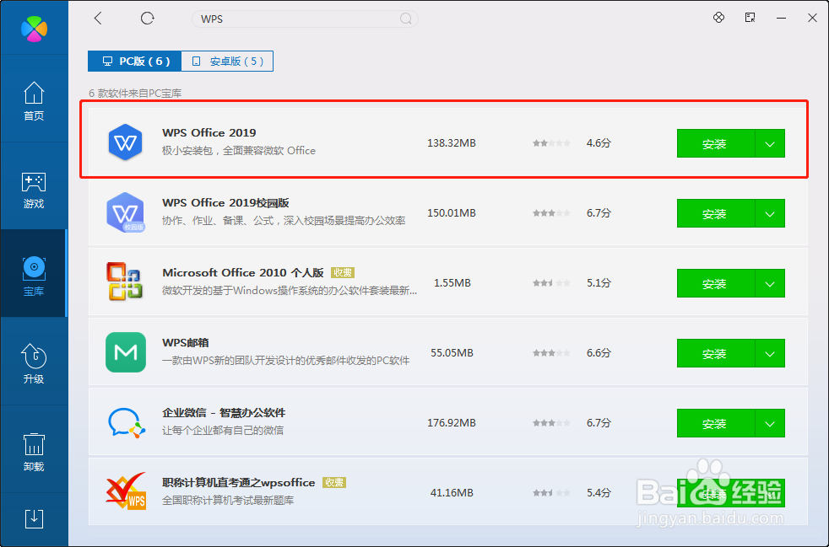This screenshot has height=547, width=829.
Task: Switch to the PC版 (6) tab
Action: coord(135,62)
